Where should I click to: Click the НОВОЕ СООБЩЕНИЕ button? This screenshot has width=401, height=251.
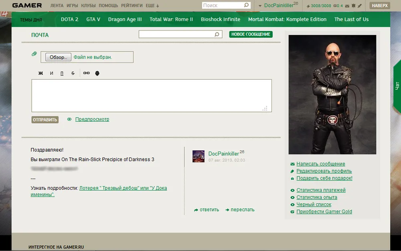(x=251, y=34)
